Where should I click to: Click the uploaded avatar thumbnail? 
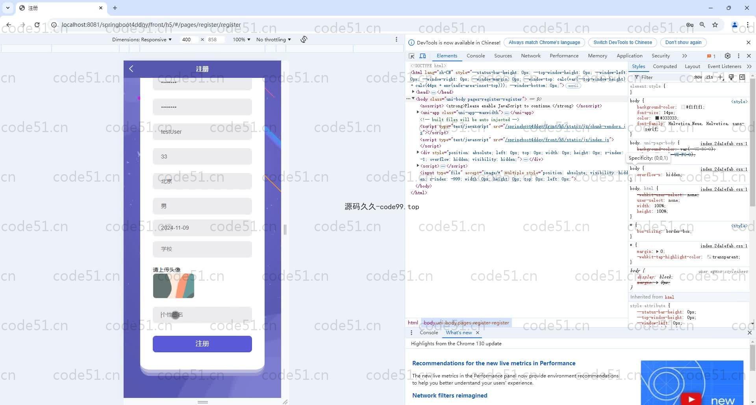point(174,286)
